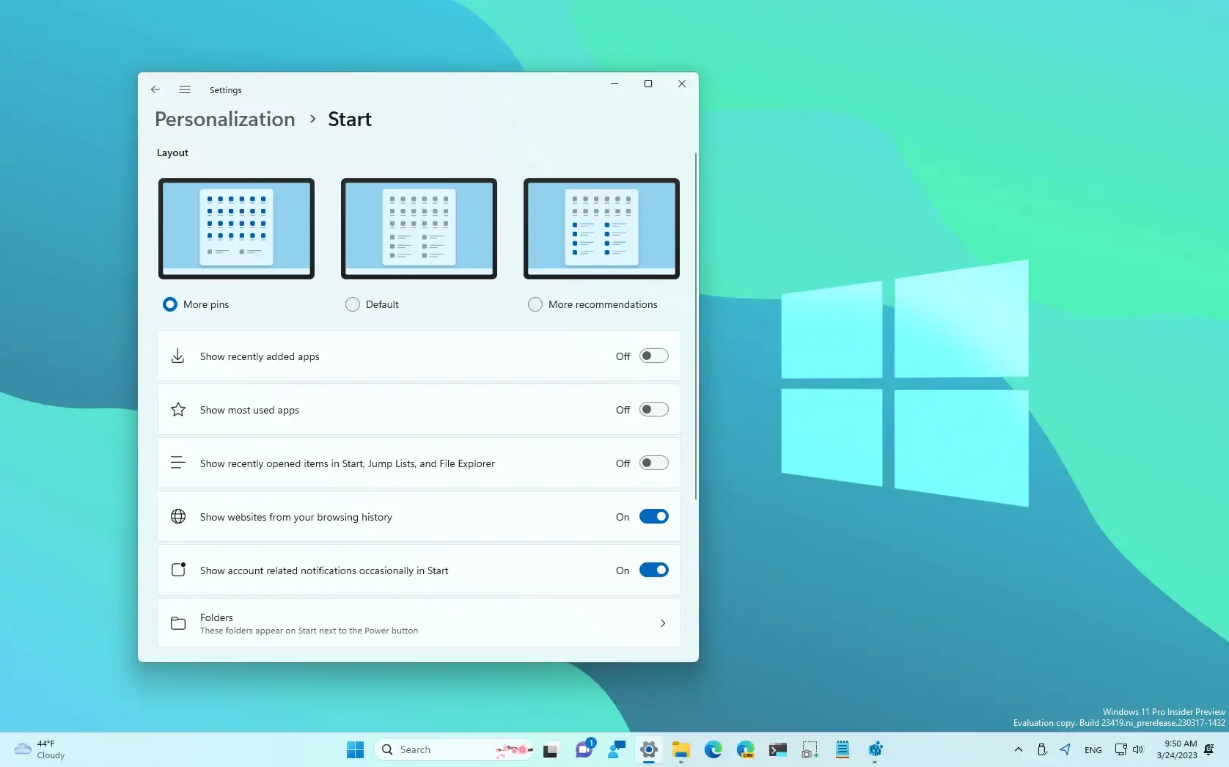Open Snipping Tool from the taskbar

[x=810, y=749]
